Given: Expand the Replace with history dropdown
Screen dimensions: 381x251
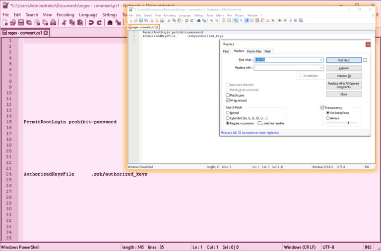Looking at the screenshot, I should click(x=321, y=68).
